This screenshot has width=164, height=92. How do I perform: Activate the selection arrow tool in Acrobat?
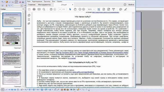pos(70,9)
